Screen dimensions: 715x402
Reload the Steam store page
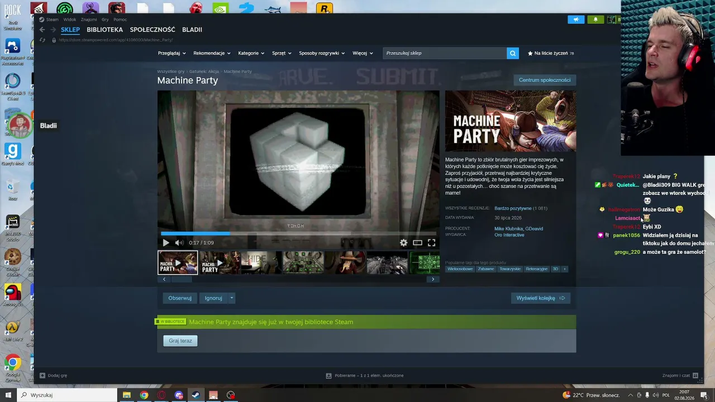coord(42,40)
